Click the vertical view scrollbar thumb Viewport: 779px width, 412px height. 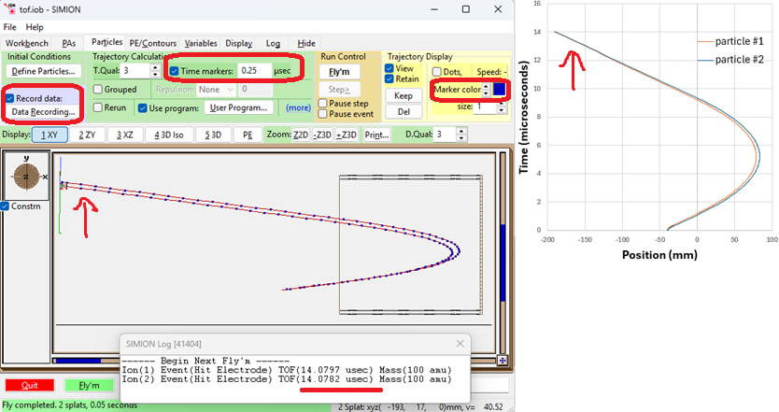coord(503,263)
